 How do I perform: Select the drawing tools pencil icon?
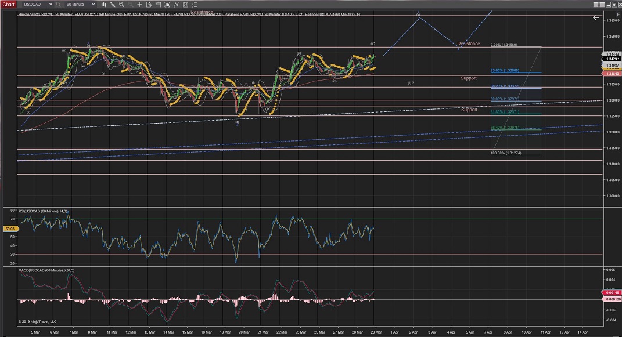click(x=113, y=5)
